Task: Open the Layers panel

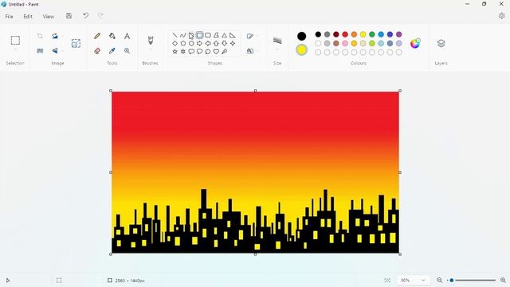Action: (x=441, y=43)
